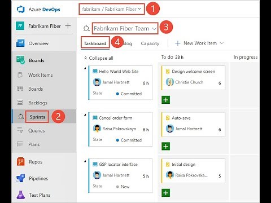Open the Cancel order form title link
The width and height of the screenshot is (271, 203).
pyautogui.click(x=116, y=118)
